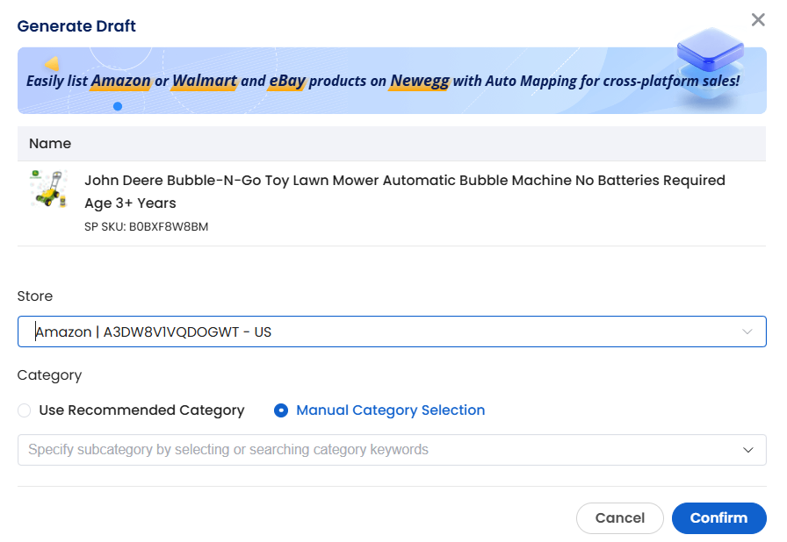This screenshot has width=787, height=542.
Task: Open the John Deere lawn mower thumbnail
Action: click(48, 189)
